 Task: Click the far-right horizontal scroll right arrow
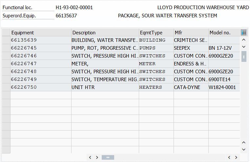click(x=236, y=157)
